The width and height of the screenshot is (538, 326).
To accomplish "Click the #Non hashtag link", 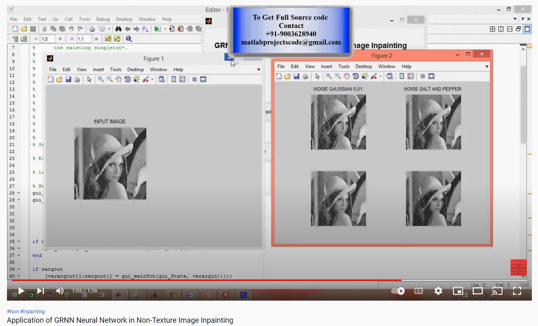I will [x=12, y=312].
